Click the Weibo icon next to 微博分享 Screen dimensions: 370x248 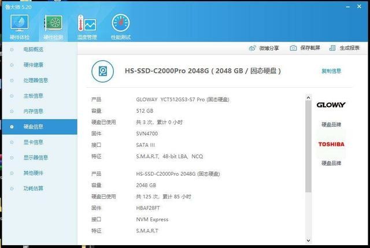[x=252, y=48]
